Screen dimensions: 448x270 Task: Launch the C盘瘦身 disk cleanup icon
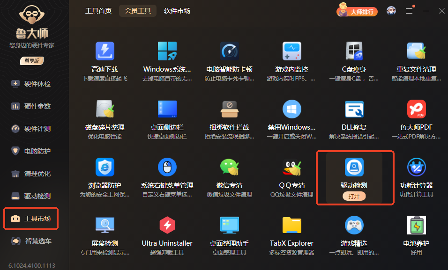[354, 51]
